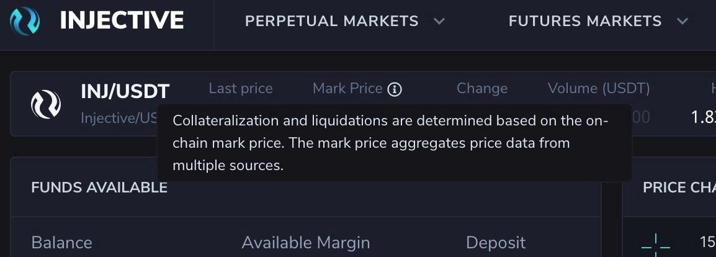
Task: Click the Mark Price info icon
Action: click(395, 89)
